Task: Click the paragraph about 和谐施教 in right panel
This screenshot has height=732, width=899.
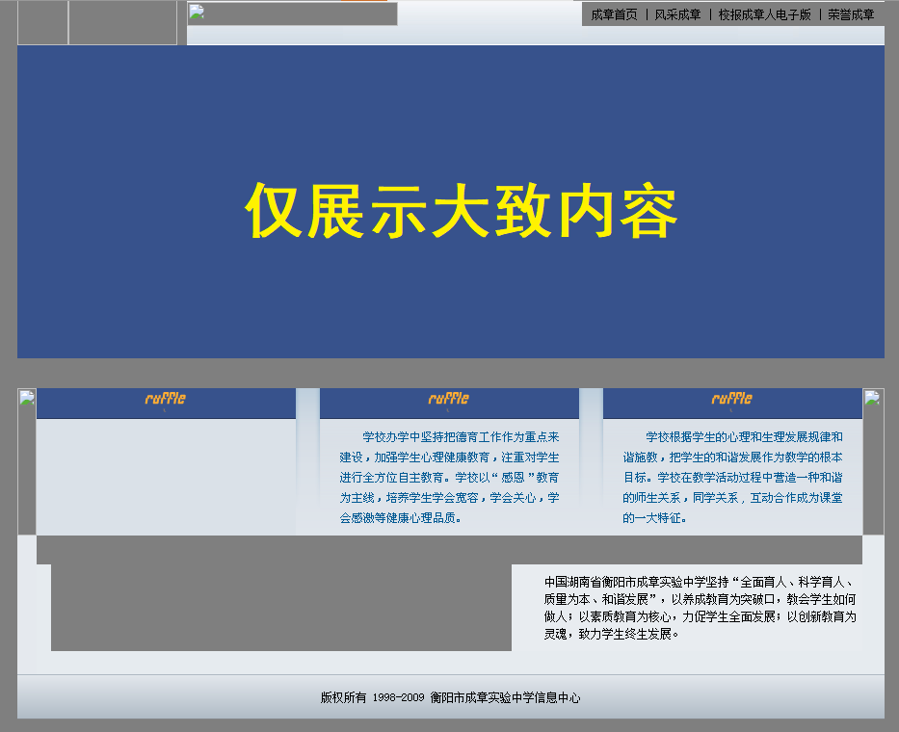Action: 732,477
